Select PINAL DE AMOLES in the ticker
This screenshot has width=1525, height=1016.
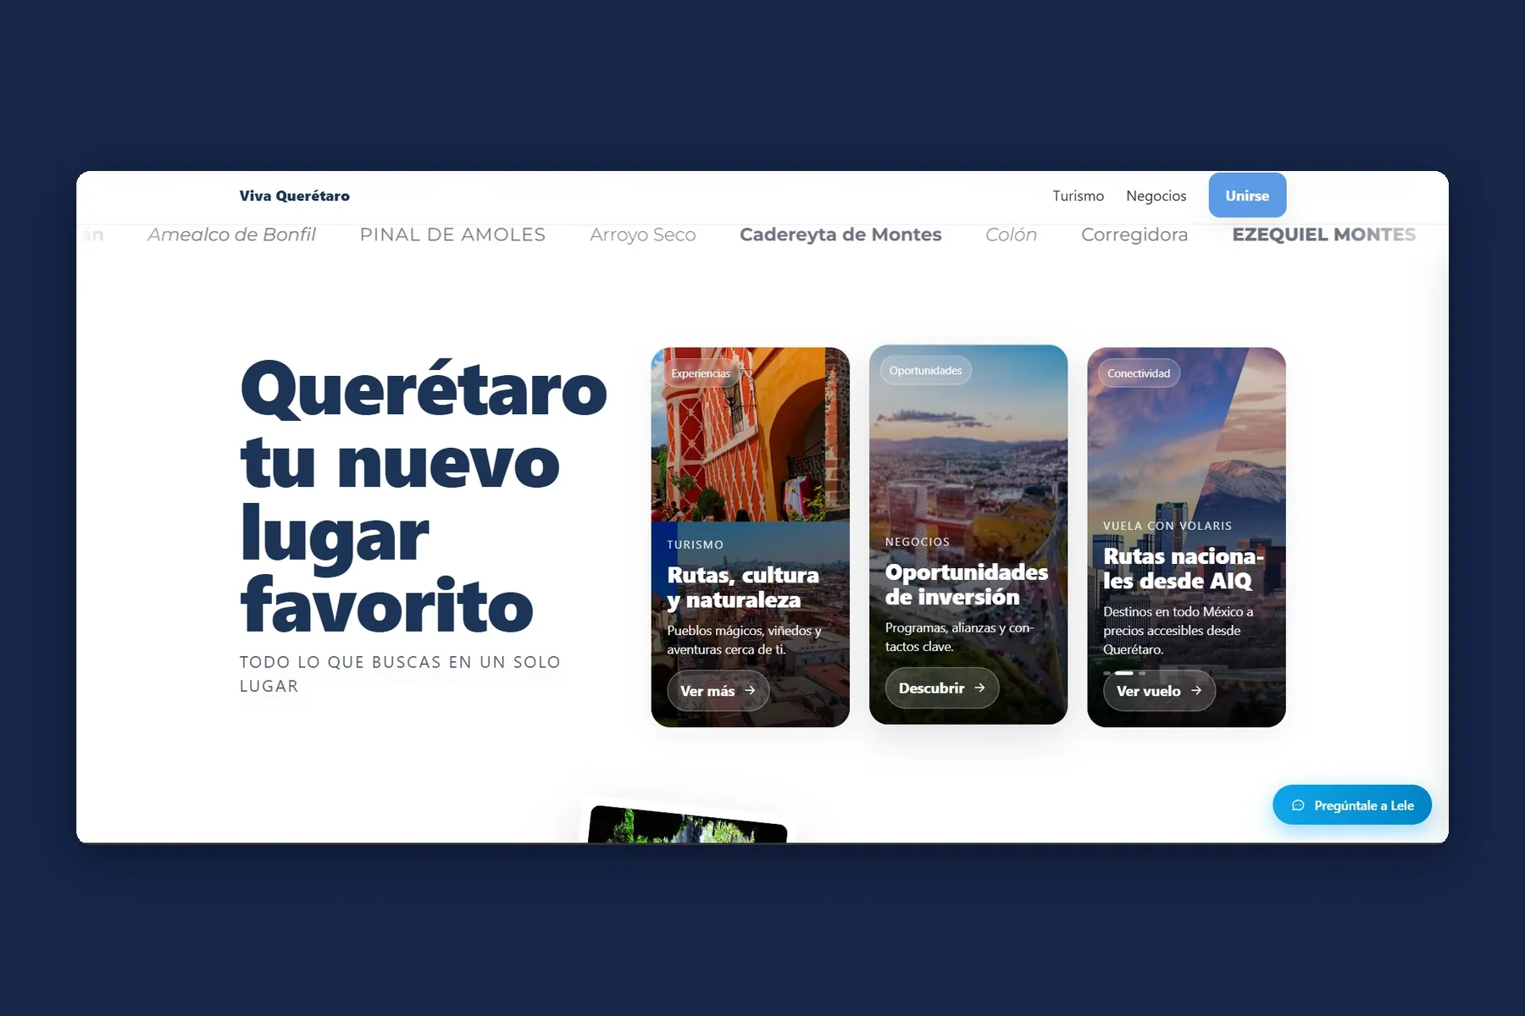coord(452,235)
